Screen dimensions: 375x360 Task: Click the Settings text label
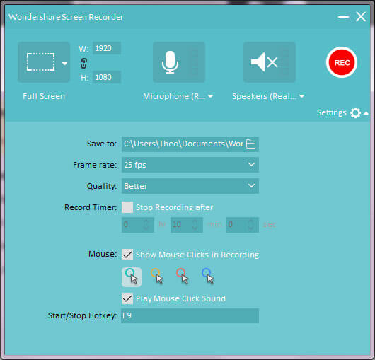click(x=331, y=112)
